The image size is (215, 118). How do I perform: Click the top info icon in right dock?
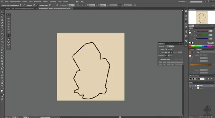(186, 11)
